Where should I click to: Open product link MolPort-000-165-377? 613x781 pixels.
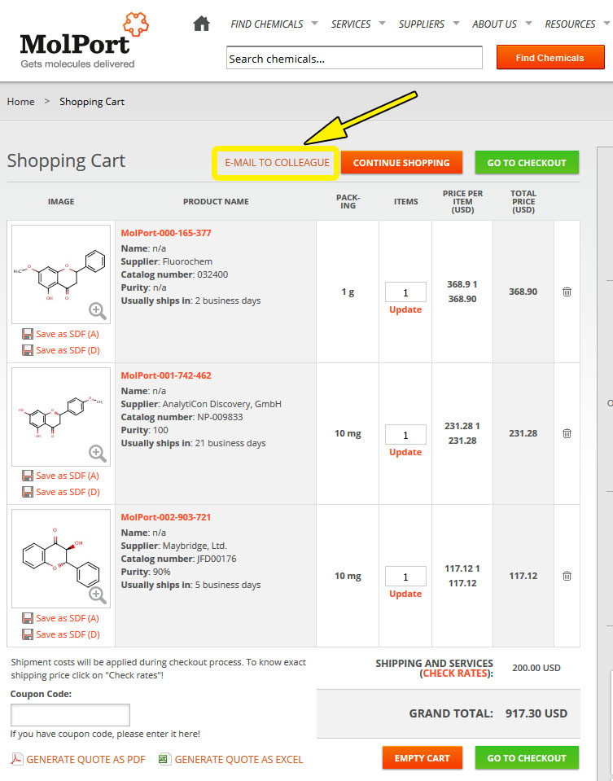[x=166, y=233]
